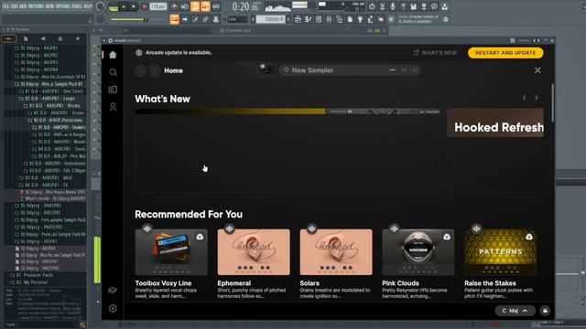Image resolution: width=586 pixels, height=329 pixels.
Task: Open Arcade search from the sidebar
Action: pos(113,72)
